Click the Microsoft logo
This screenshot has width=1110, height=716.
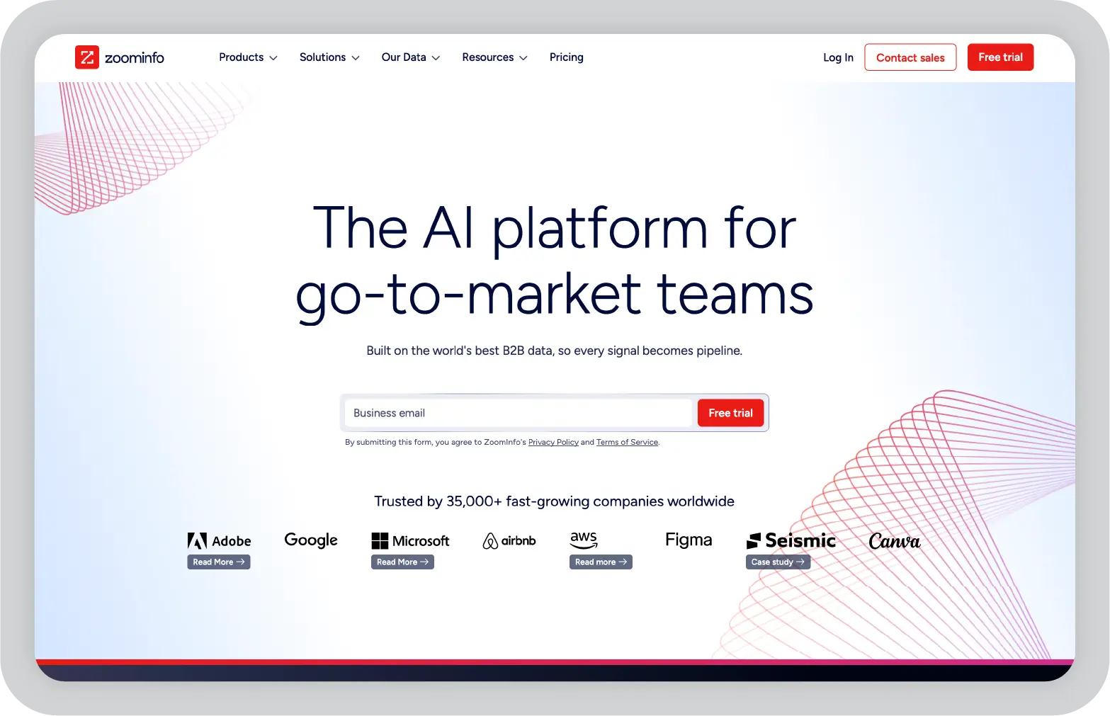click(410, 541)
